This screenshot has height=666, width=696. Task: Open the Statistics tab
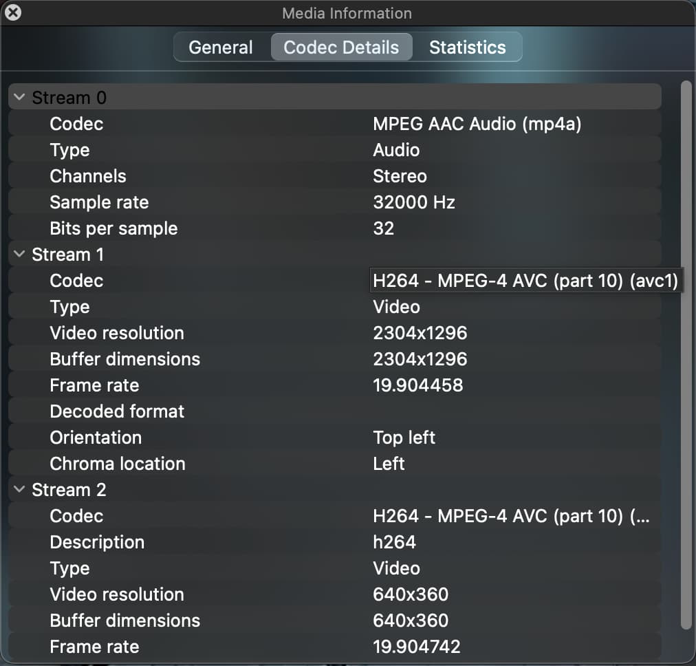467,47
